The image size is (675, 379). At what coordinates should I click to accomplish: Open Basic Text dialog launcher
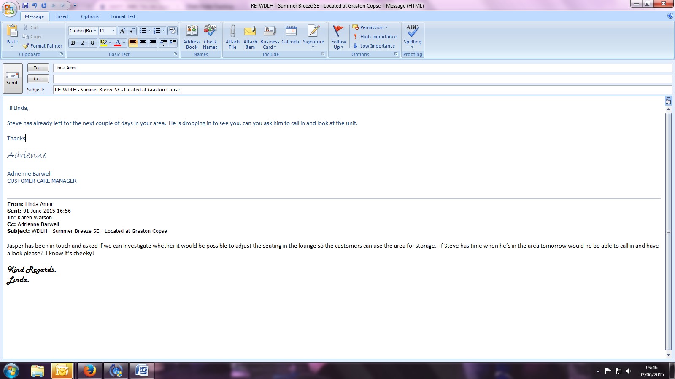click(175, 54)
